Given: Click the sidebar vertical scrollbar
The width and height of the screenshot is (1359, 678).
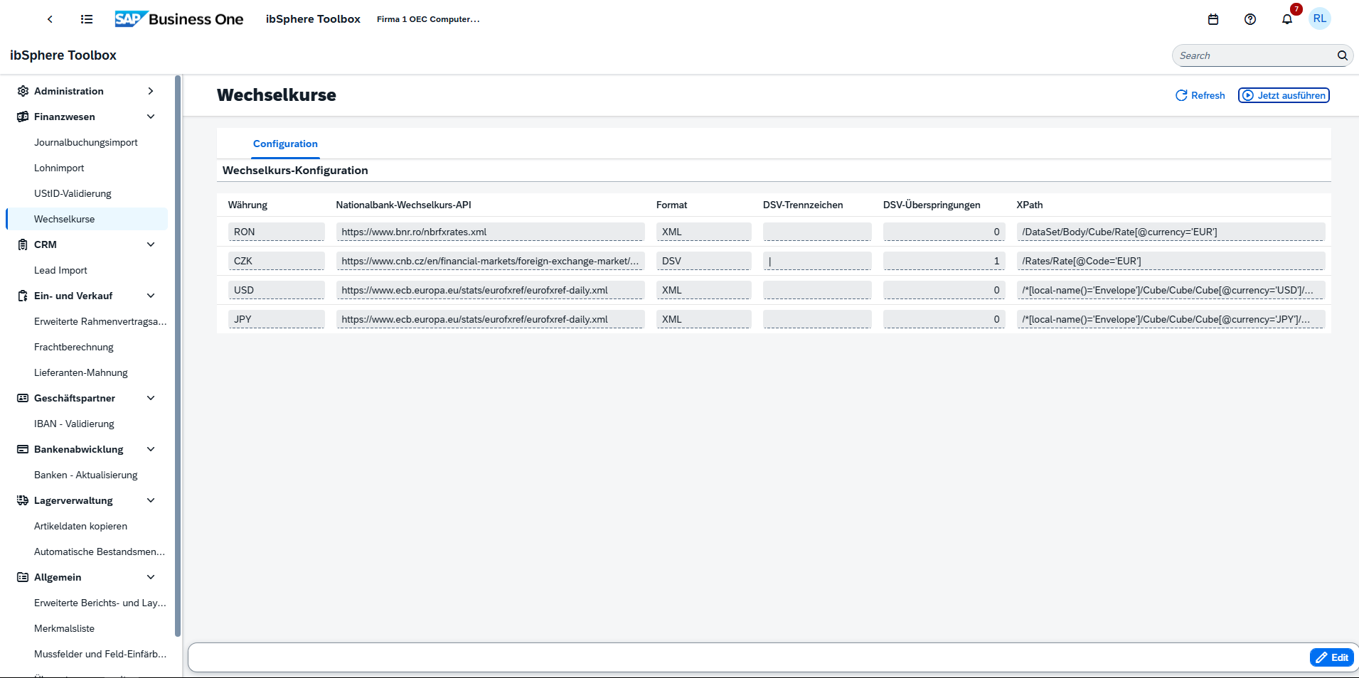Looking at the screenshot, I should coord(178,355).
